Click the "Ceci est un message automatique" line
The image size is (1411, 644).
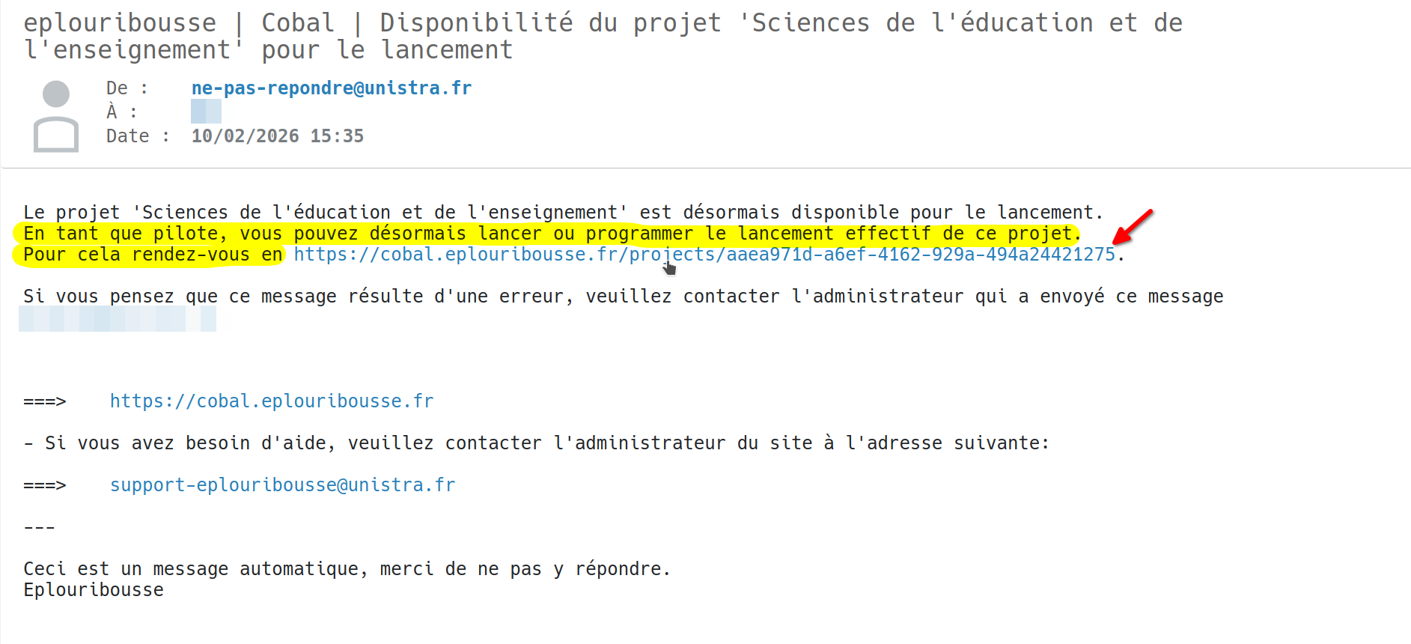coord(347,569)
